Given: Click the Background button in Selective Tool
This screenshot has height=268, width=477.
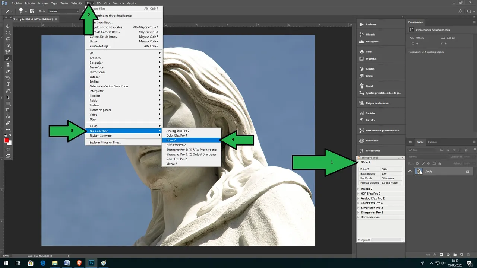Looking at the screenshot, I should (x=370, y=174).
